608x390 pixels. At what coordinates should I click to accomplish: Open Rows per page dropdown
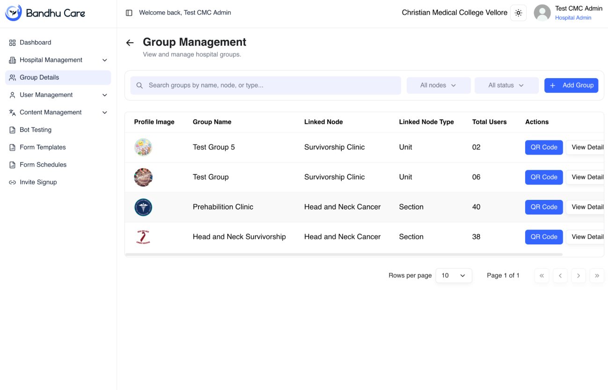click(x=454, y=276)
